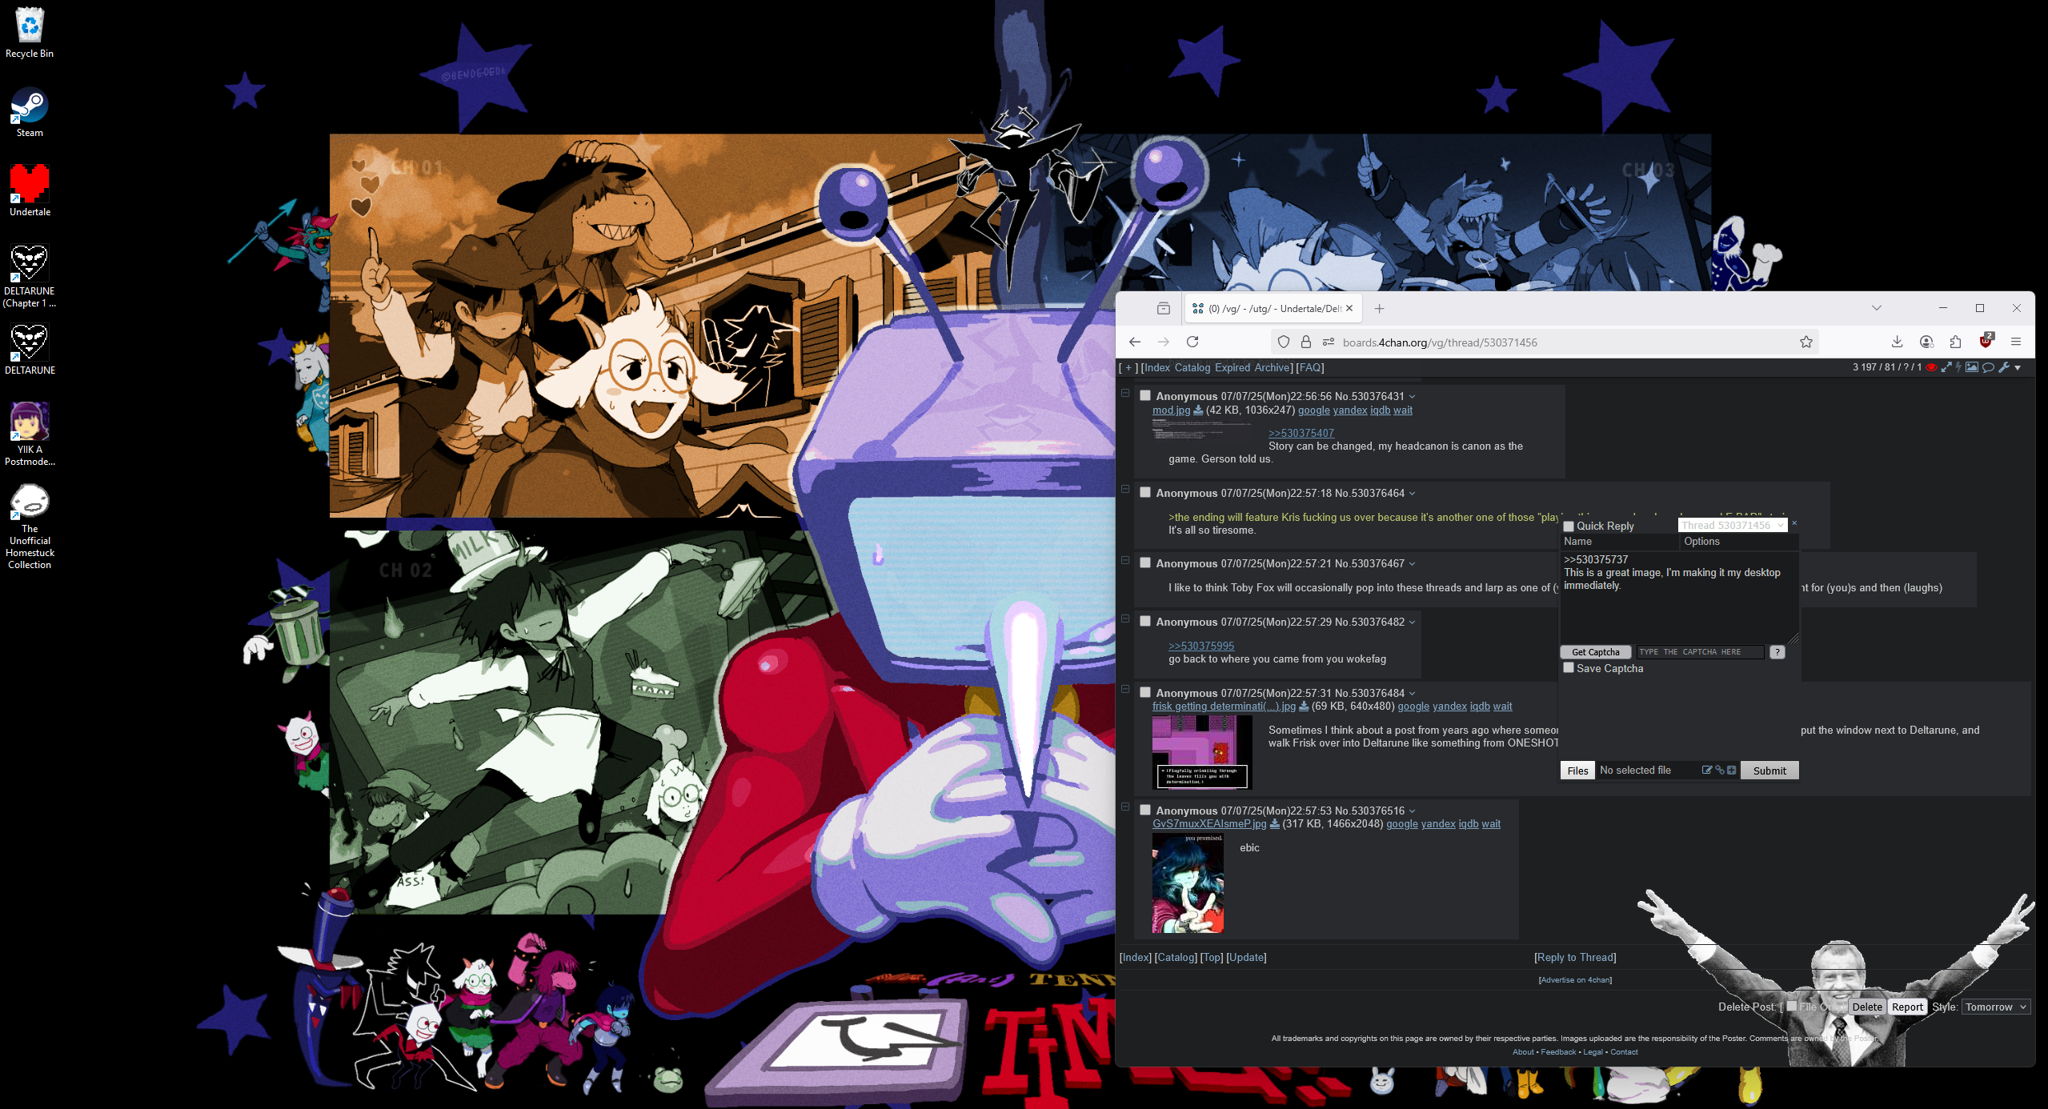Open the list all tabs chevron

tap(1877, 308)
